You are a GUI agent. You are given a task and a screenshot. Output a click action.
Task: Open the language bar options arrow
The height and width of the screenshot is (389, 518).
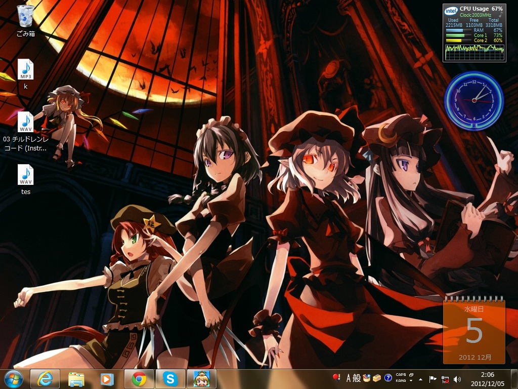(x=411, y=381)
